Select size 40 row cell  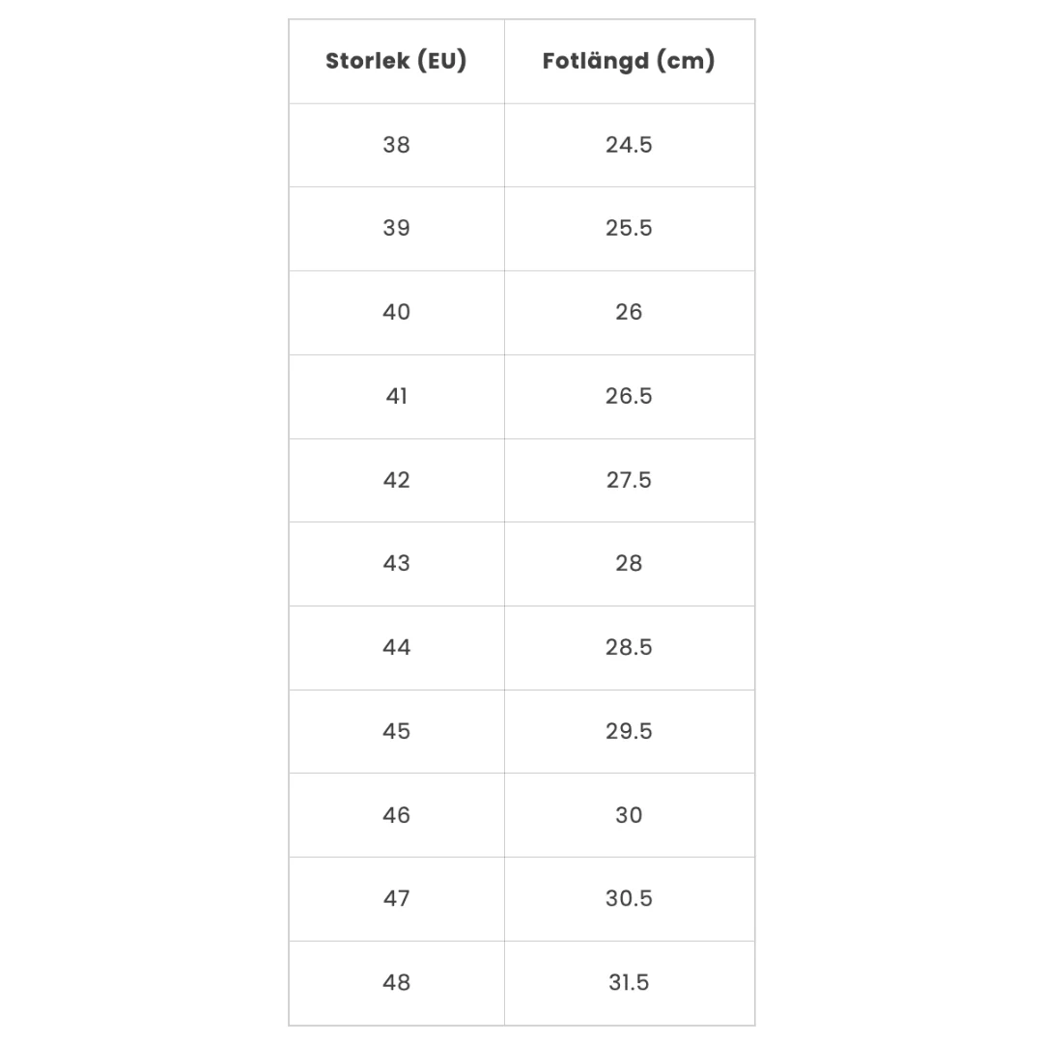tap(396, 312)
